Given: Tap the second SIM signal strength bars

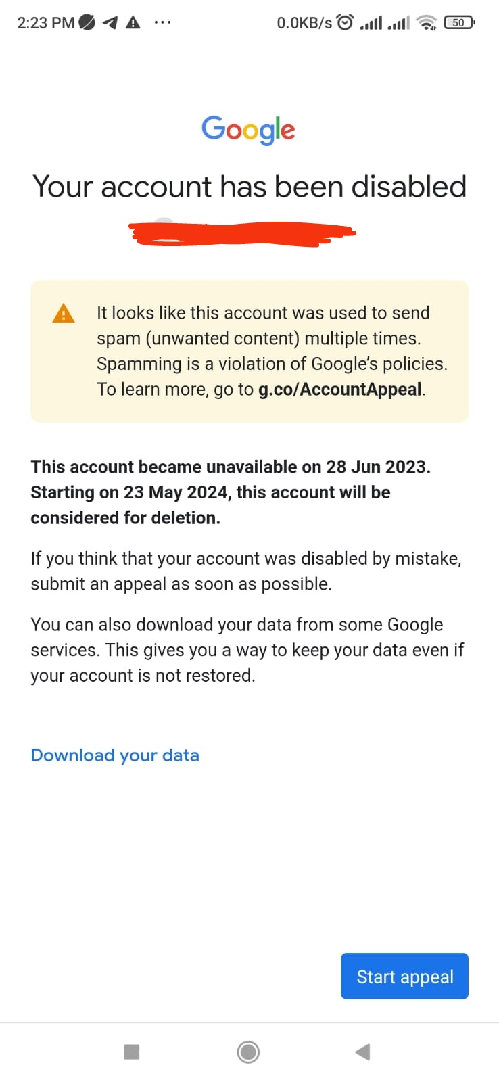Looking at the screenshot, I should [398, 24].
